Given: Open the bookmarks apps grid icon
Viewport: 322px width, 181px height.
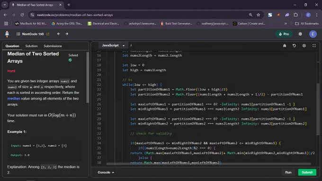Looking at the screenshot, I should click(6, 24).
